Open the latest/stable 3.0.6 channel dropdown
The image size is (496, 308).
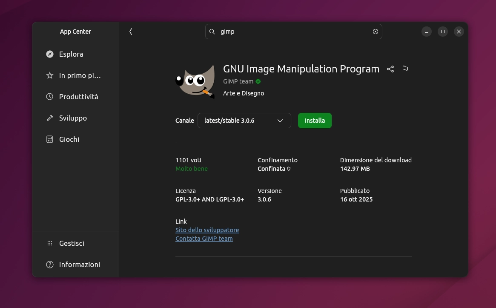(244, 121)
